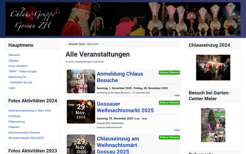Click the Startseite breadcrumb
Viewport: 246px width, 154px height.
tap(93, 44)
